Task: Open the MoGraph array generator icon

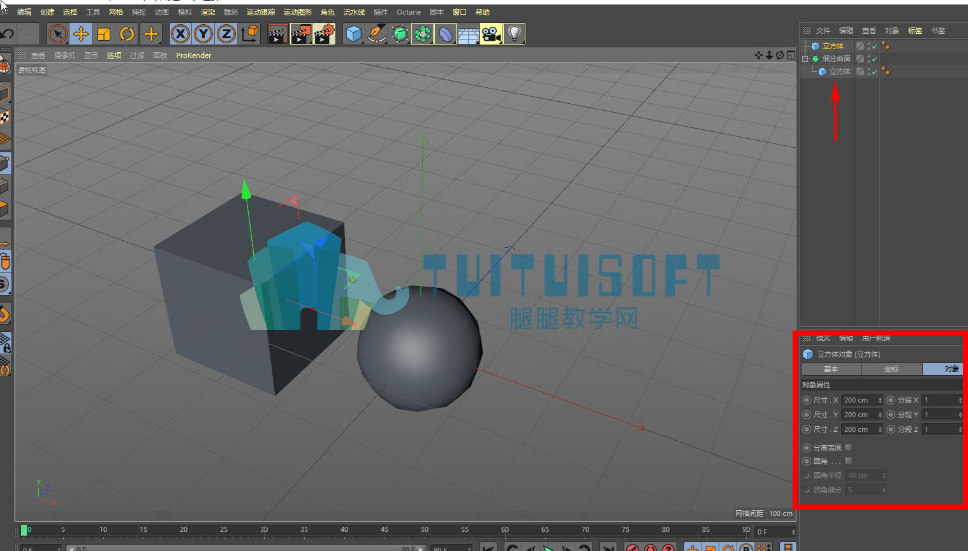Action: 423,34
